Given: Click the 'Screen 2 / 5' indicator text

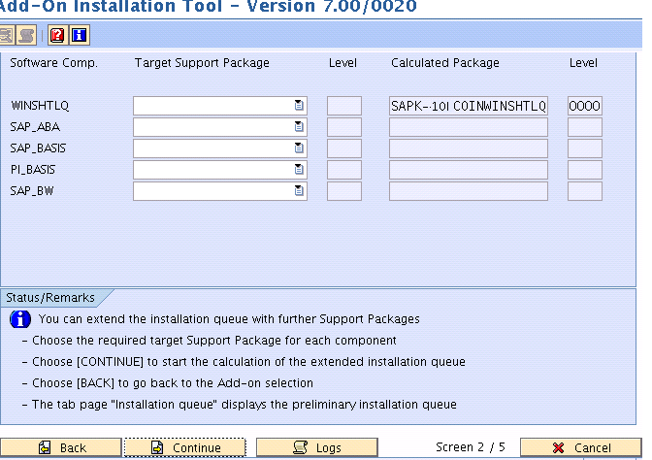Looking at the screenshot, I should [x=471, y=447].
